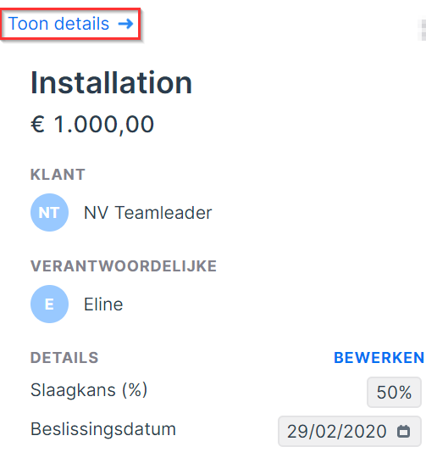
Task: Click the VERANTWOORDELIJKE section heading
Action: [124, 266]
